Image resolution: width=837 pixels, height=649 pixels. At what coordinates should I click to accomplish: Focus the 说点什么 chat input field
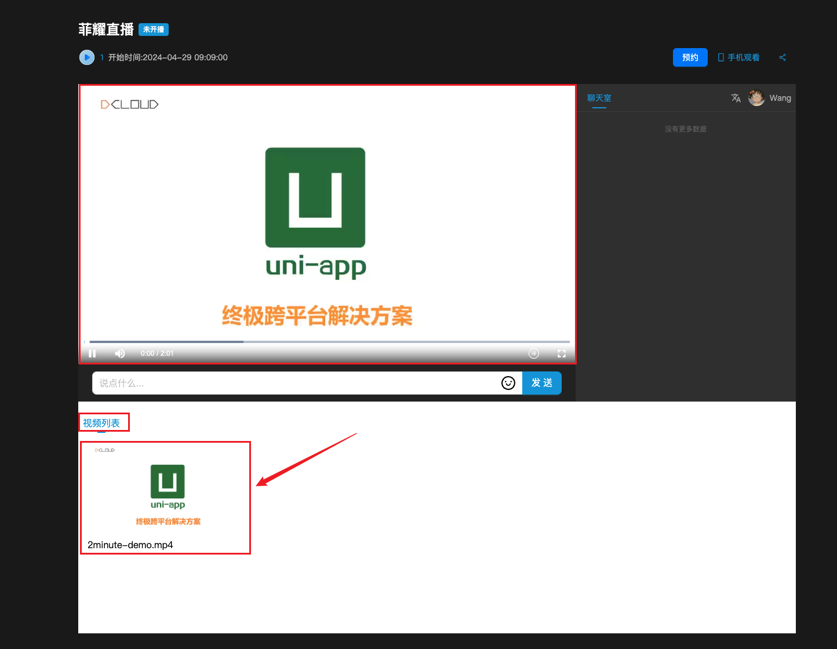[296, 383]
